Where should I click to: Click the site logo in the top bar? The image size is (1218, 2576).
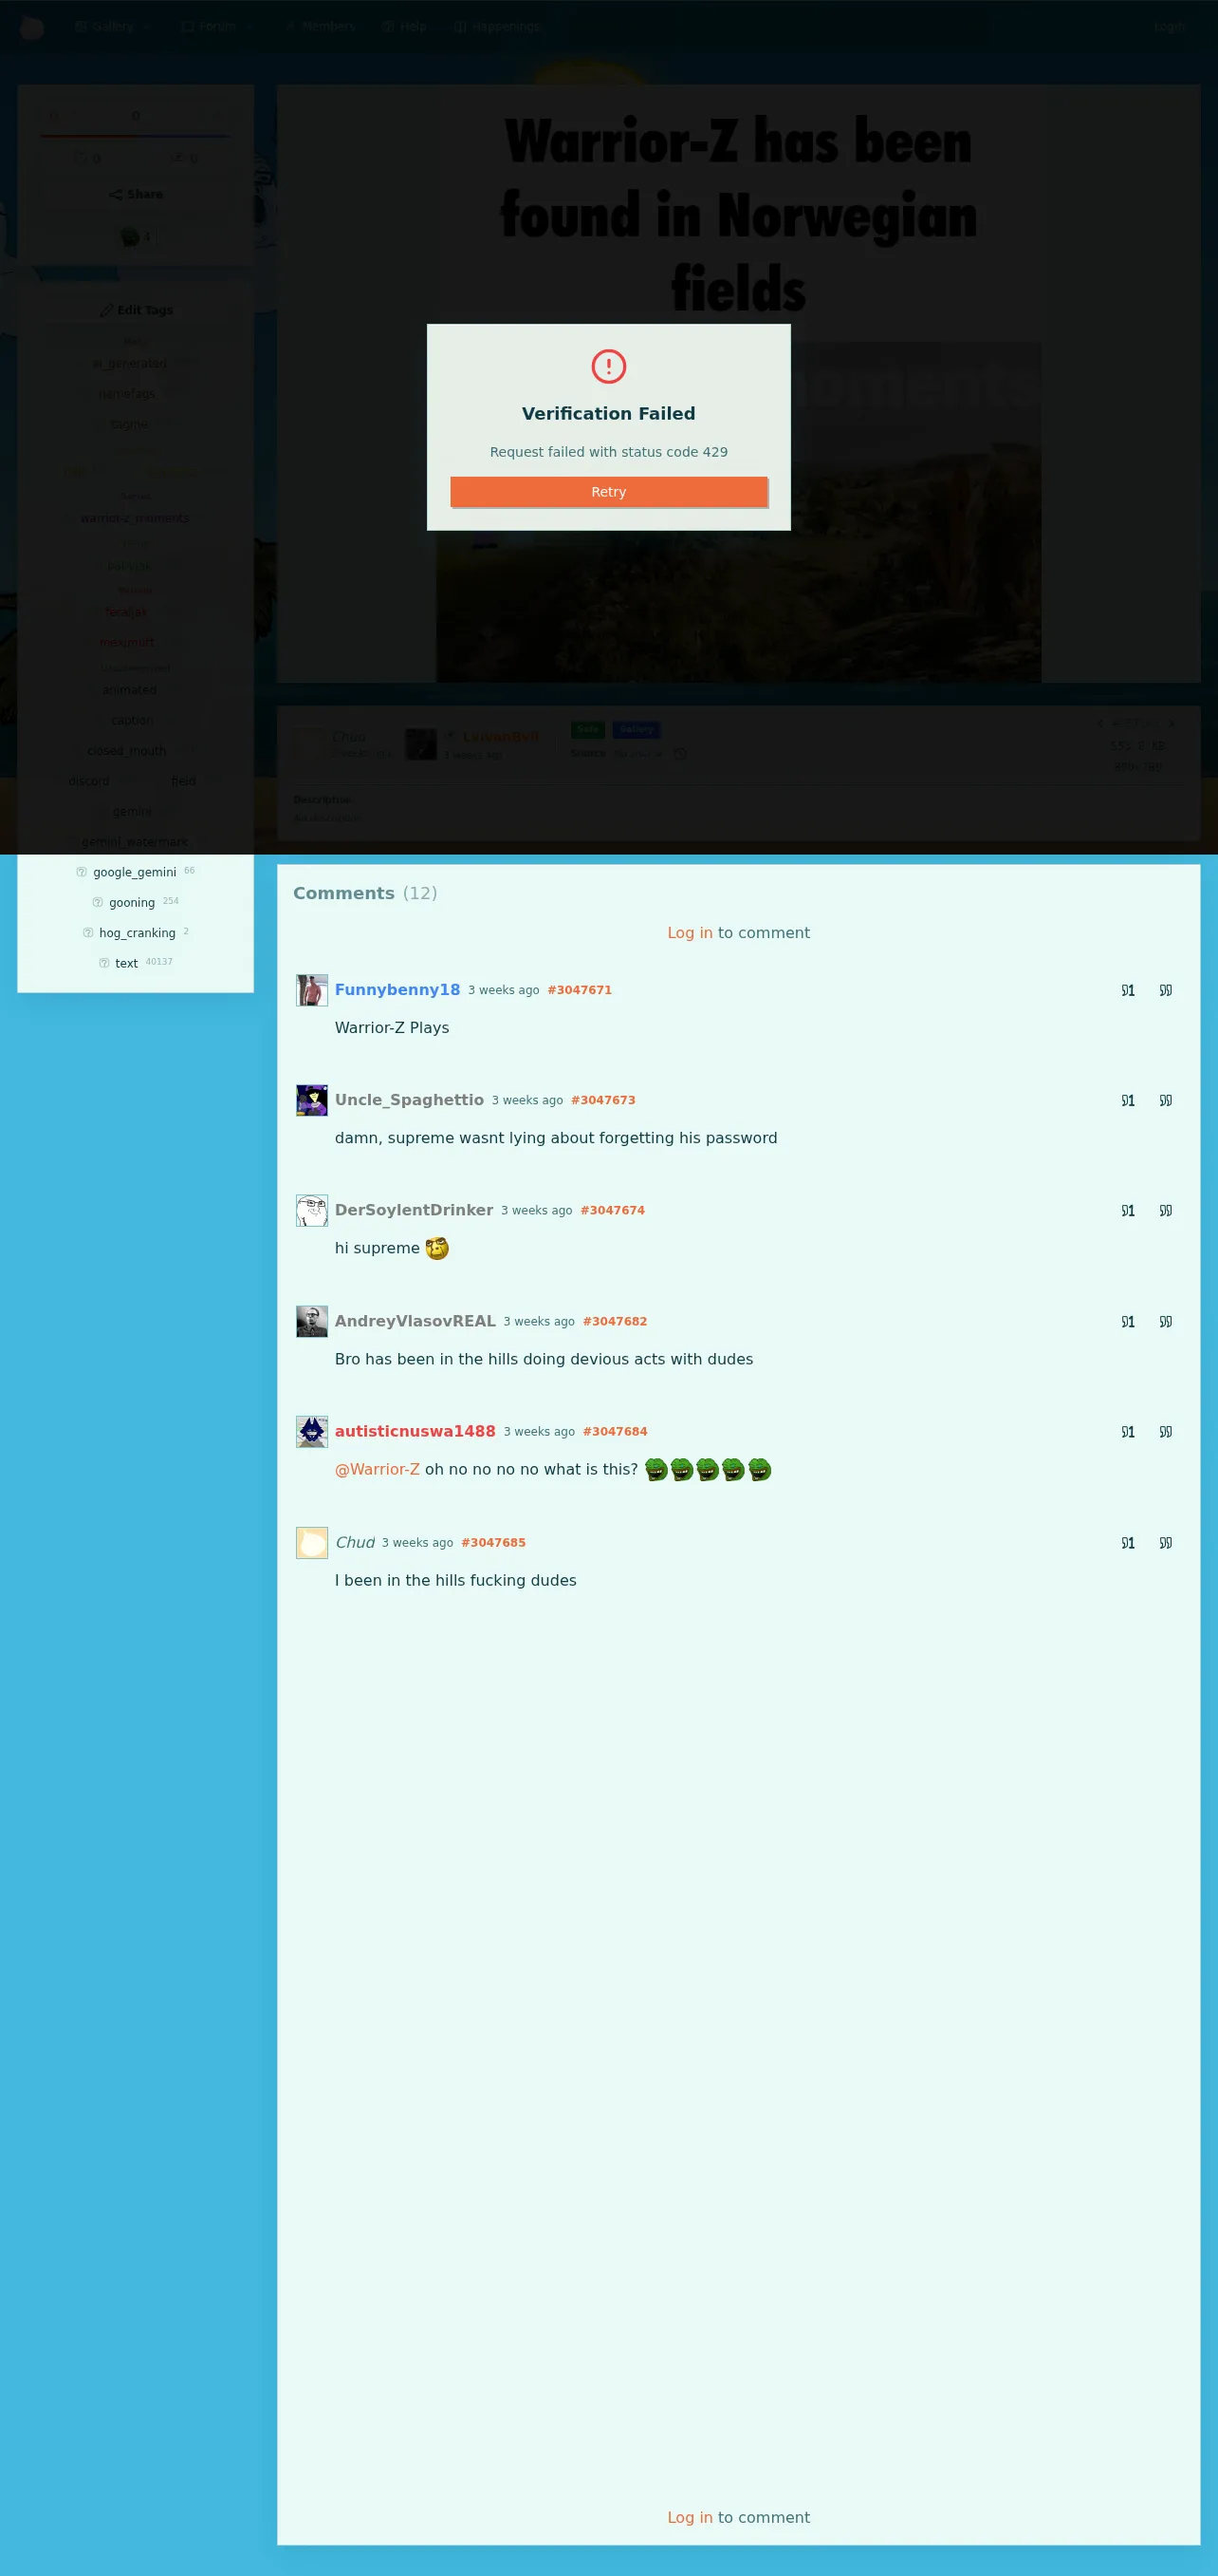32,27
